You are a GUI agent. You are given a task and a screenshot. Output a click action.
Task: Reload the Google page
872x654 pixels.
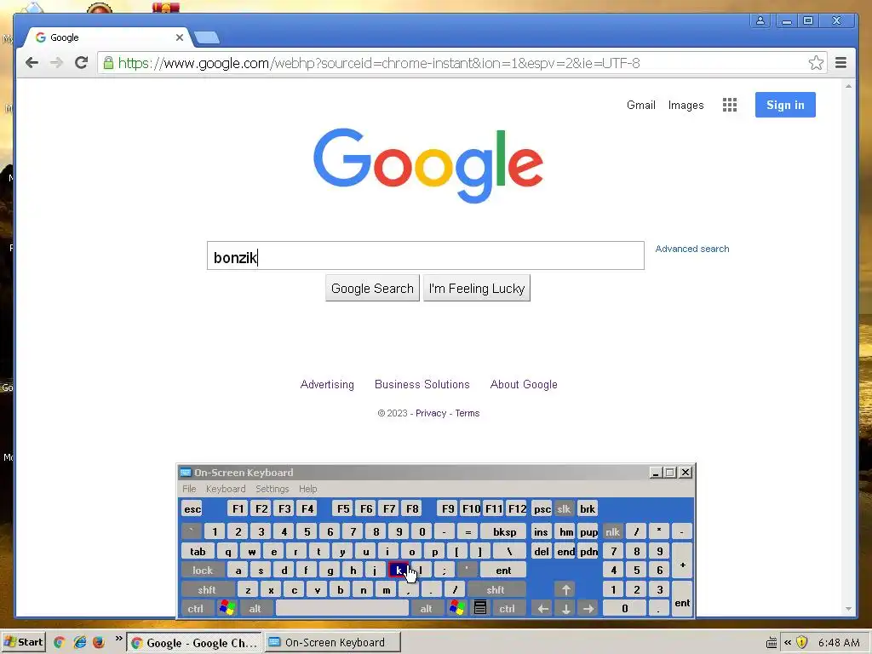[81, 63]
